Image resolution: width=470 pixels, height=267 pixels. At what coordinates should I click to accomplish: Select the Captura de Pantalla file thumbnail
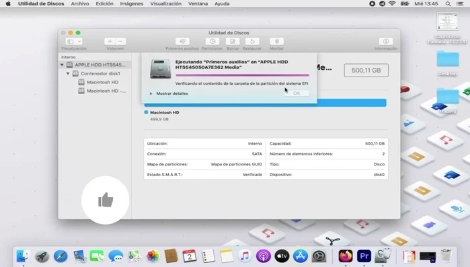coord(448,22)
